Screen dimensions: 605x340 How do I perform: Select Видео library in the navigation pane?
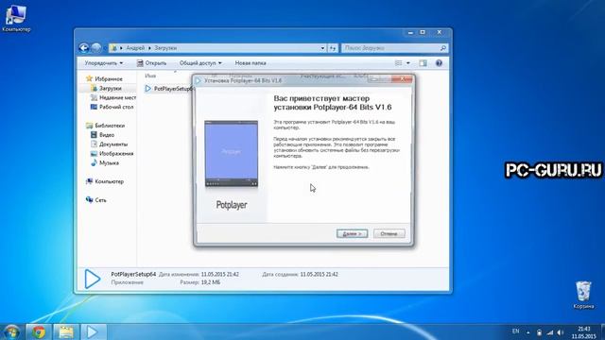(102, 134)
